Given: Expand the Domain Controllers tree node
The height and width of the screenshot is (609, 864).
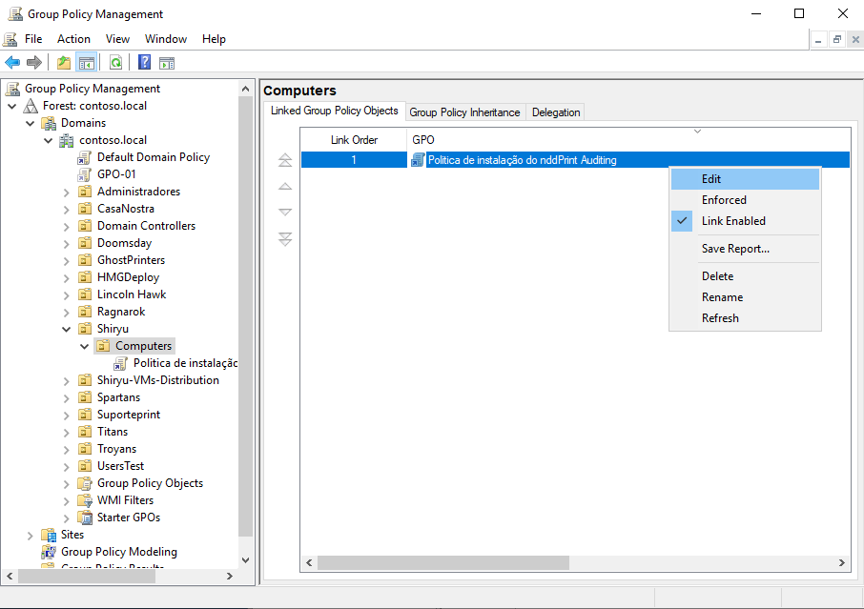Looking at the screenshot, I should [67, 226].
